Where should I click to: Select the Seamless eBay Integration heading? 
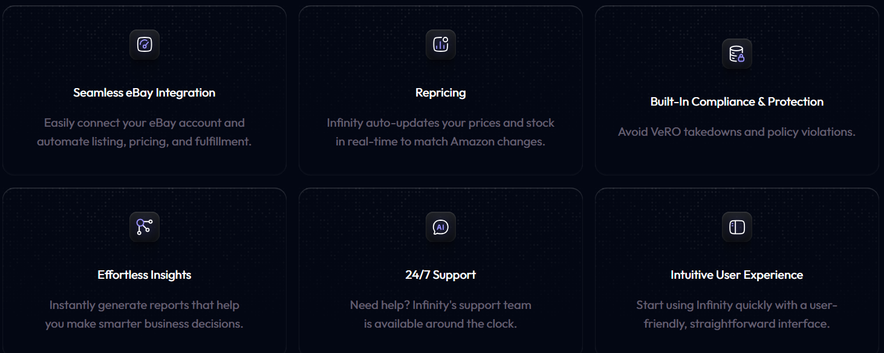[x=145, y=93]
